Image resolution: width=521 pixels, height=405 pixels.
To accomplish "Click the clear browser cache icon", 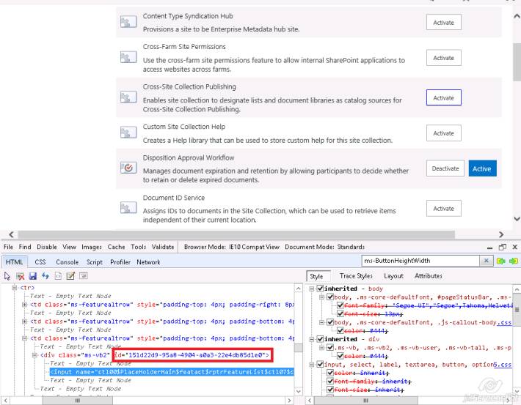I will pyautogui.click(x=21, y=276).
